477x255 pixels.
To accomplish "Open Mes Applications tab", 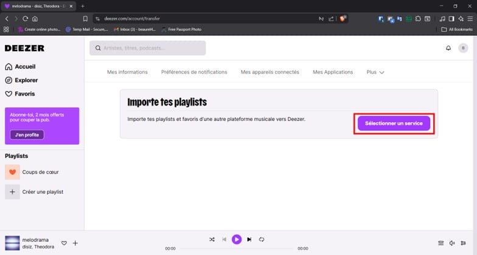I will coord(333,72).
